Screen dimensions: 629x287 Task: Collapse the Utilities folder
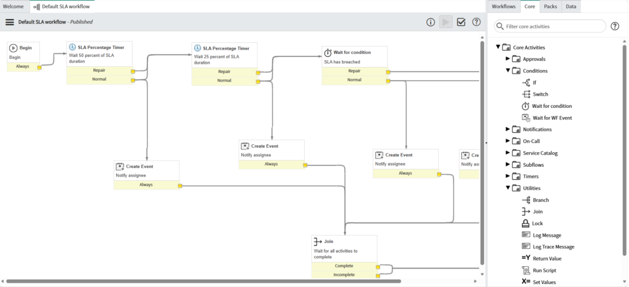(x=508, y=188)
